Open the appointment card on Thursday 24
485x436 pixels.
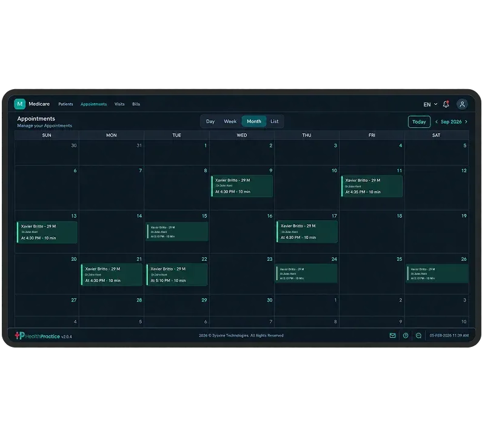click(307, 273)
